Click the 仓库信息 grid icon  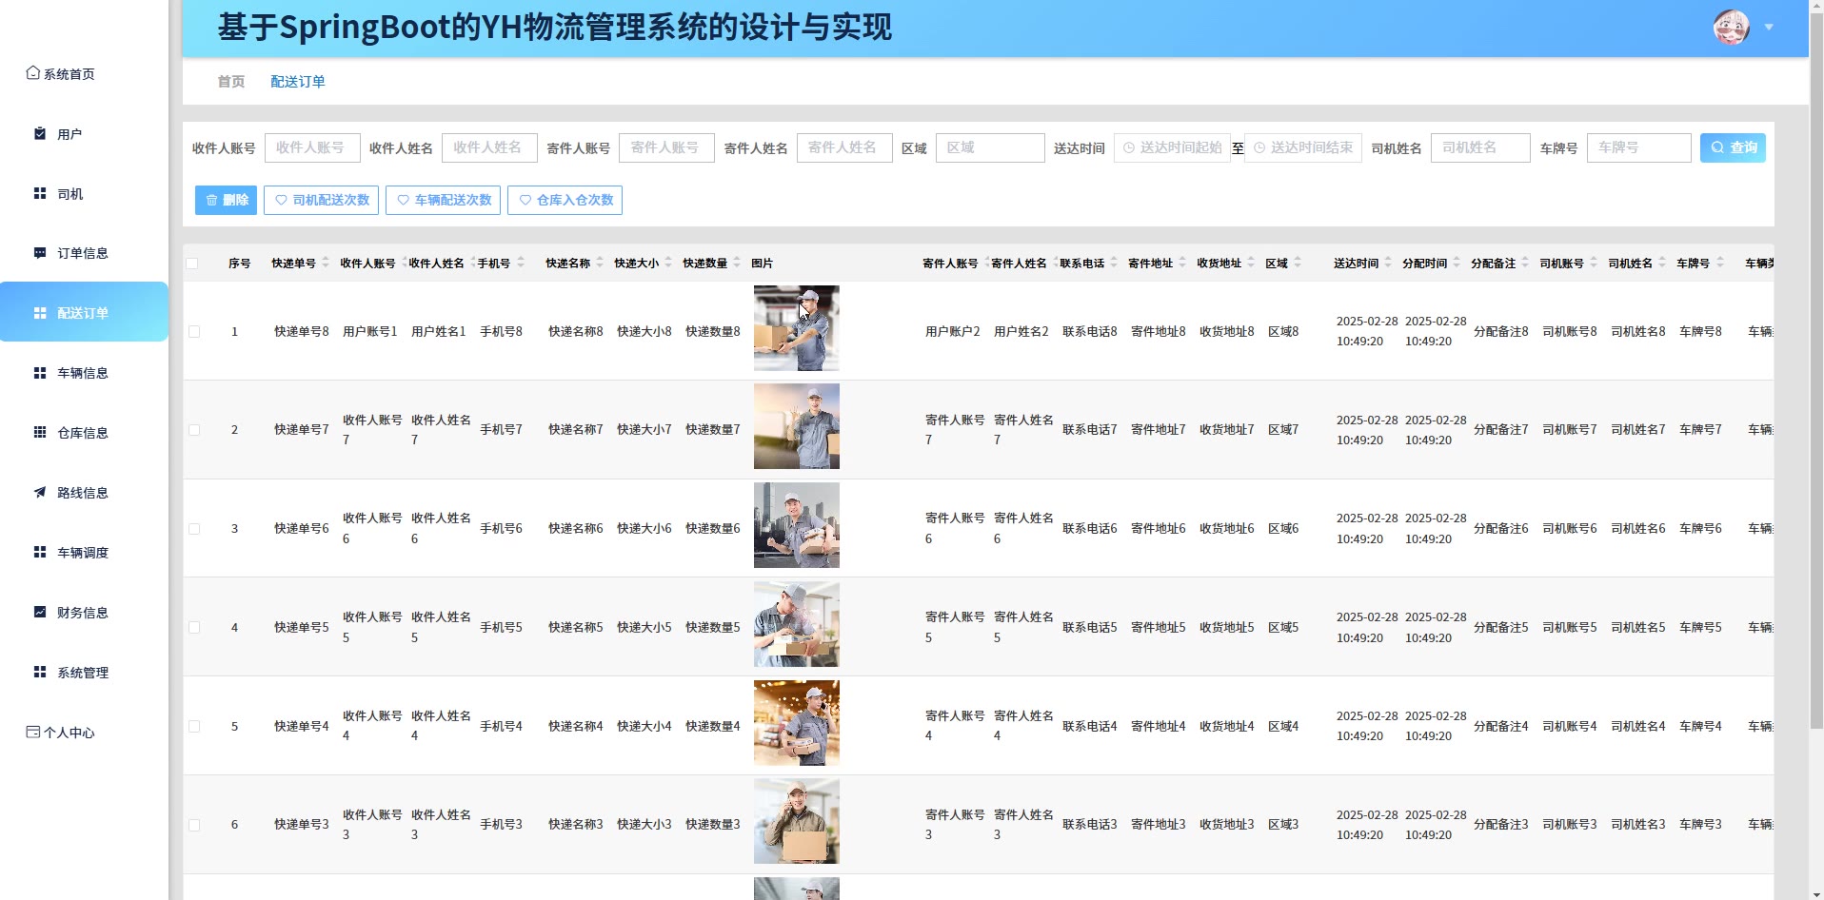[40, 433]
